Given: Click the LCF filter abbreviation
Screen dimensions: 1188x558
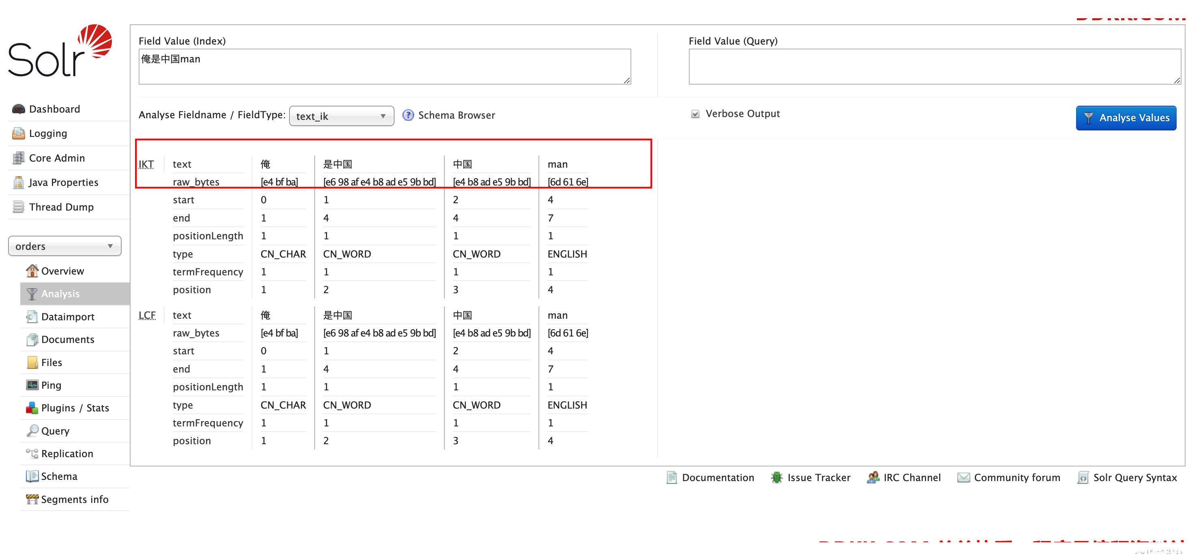Looking at the screenshot, I should 147,315.
